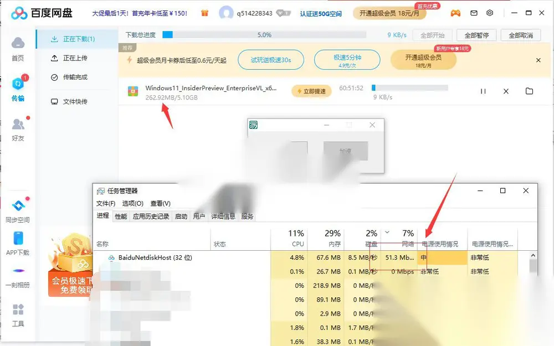The image size is (554, 346).
Task: Click 极速5分钟 button
Action: (347, 60)
